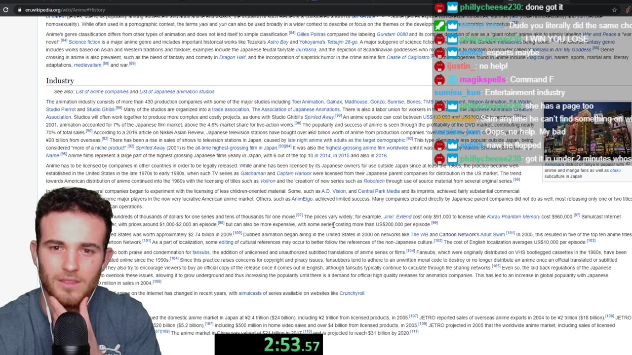Image resolution: width=632 pixels, height=355 pixels.
Task: Follow the Voltron link
Action: point(268,181)
